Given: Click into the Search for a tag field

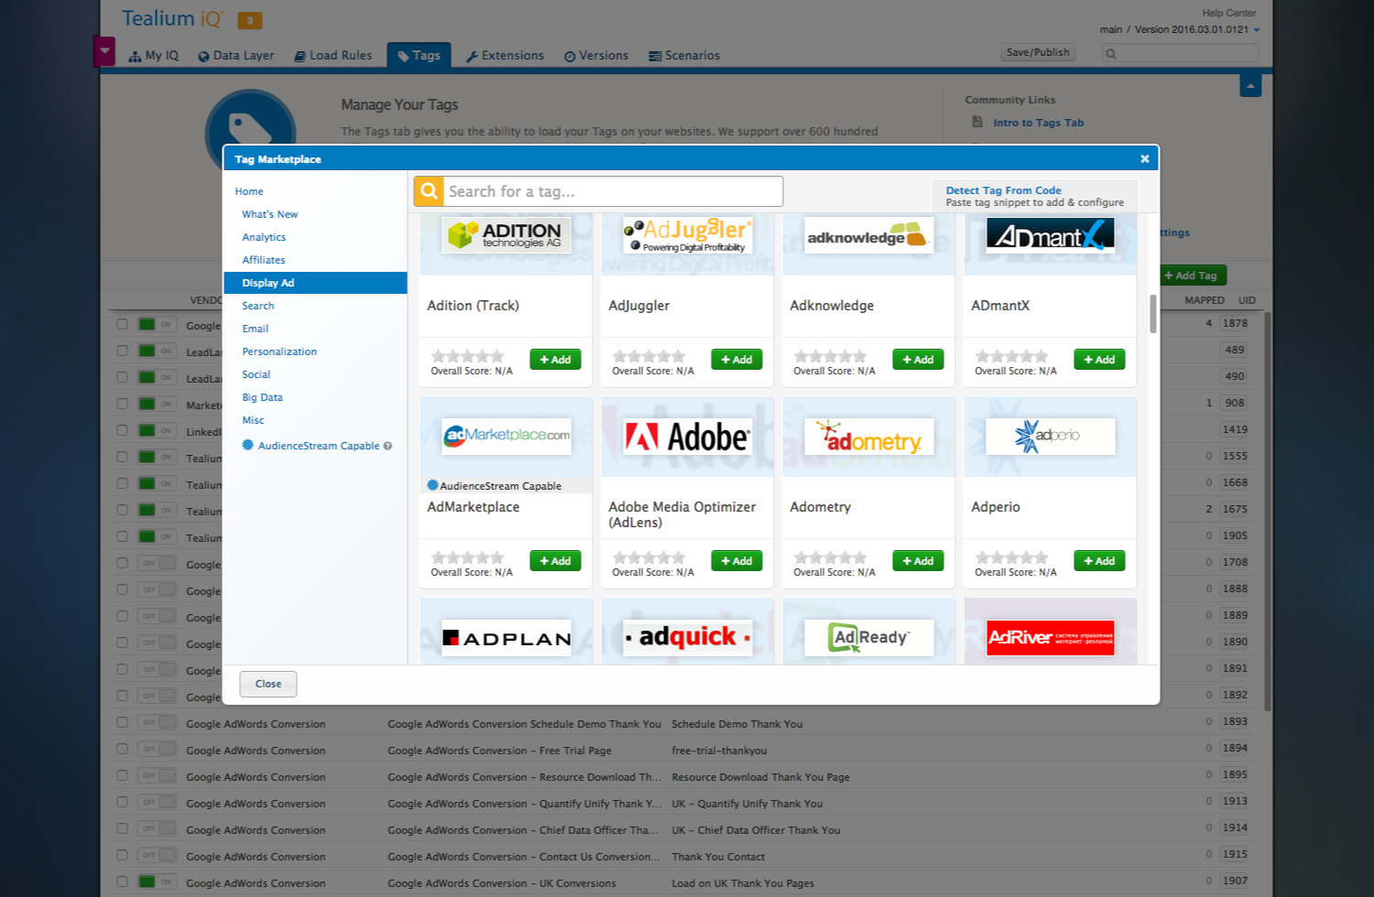Looking at the screenshot, I should (x=612, y=191).
